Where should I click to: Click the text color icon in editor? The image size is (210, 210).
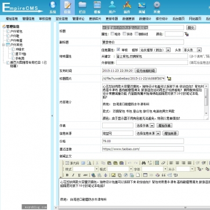pyautogui.click(x=200, y=169)
